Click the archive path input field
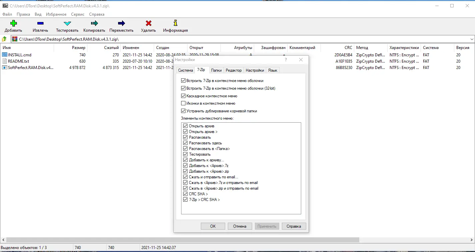The image size is (475, 252). (x=243, y=39)
